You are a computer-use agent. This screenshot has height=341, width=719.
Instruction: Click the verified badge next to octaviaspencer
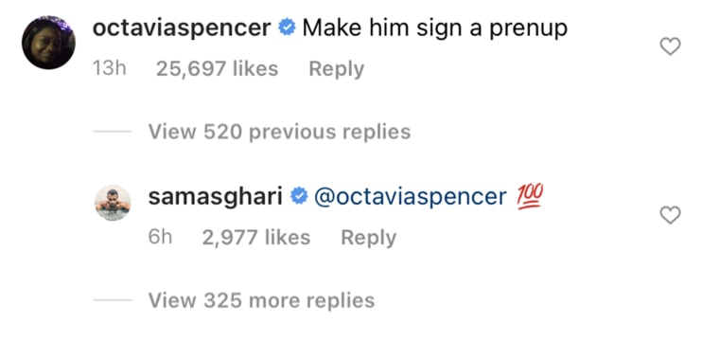tap(287, 28)
